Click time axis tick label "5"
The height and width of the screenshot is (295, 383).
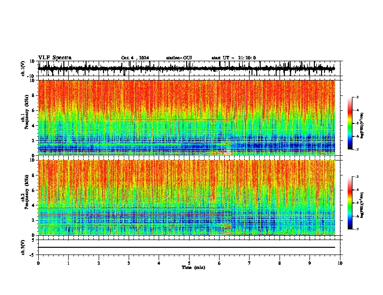(189, 263)
